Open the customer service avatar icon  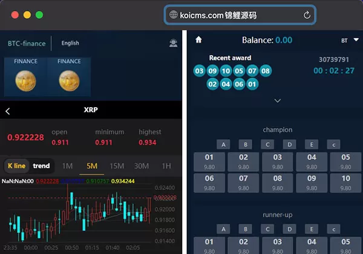coord(174,44)
